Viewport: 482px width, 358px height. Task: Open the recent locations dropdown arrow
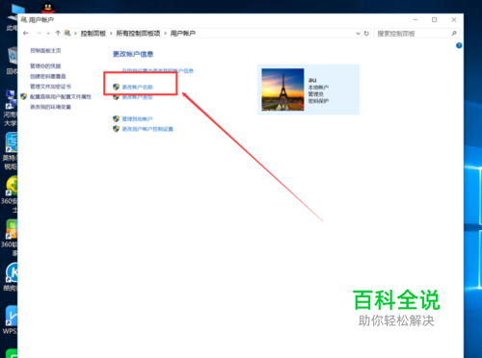(48, 34)
